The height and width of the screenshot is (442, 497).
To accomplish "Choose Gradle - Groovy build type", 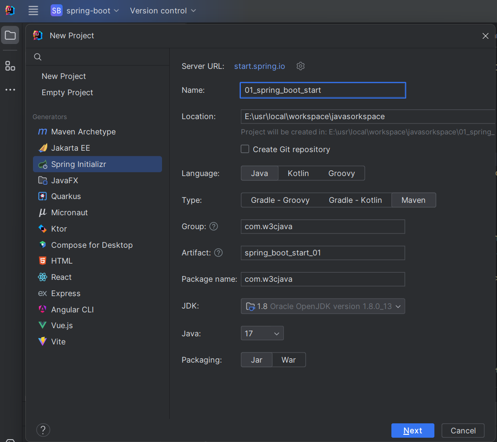I will click(x=280, y=200).
